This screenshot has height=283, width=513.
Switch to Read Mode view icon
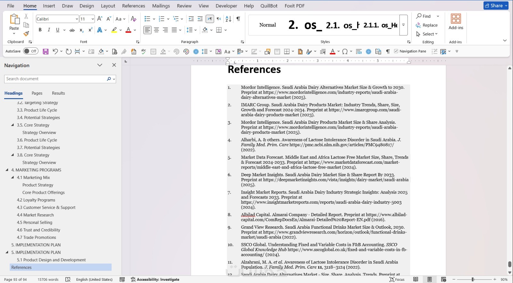click(x=416, y=279)
